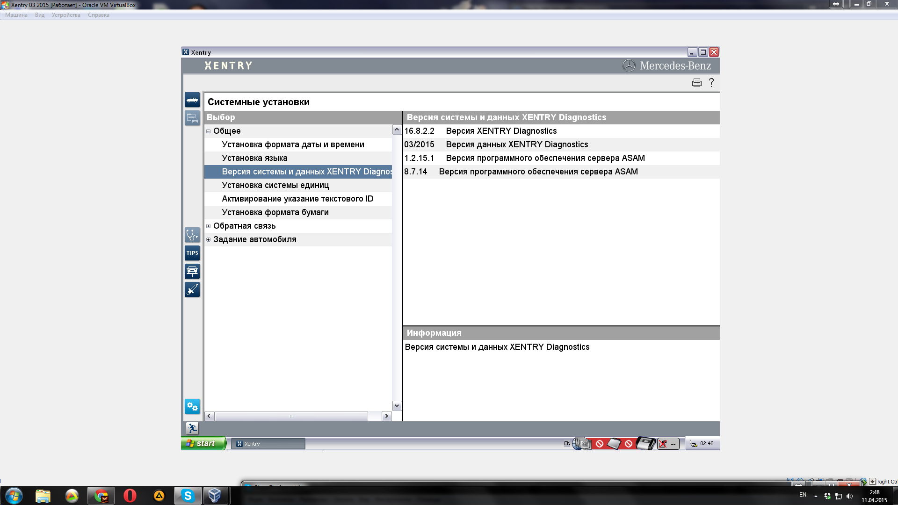The width and height of the screenshot is (898, 505).
Task: Expand the Обратная связь node
Action: (x=209, y=226)
